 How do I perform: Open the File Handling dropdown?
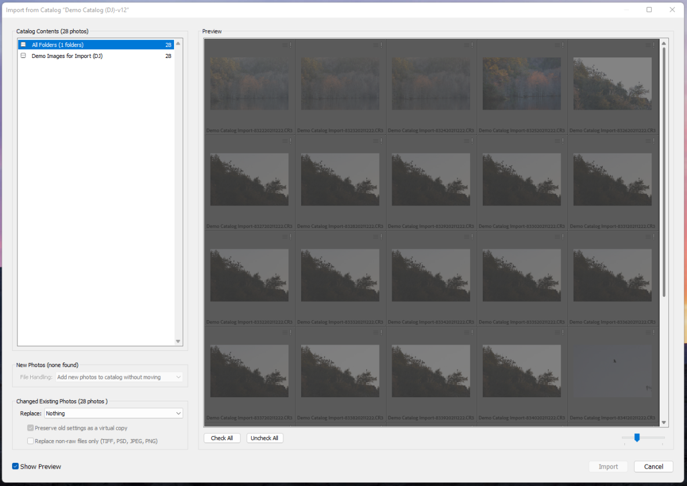(x=119, y=377)
